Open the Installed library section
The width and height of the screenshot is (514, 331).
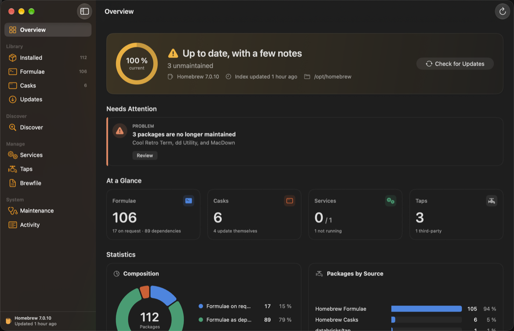click(48, 58)
